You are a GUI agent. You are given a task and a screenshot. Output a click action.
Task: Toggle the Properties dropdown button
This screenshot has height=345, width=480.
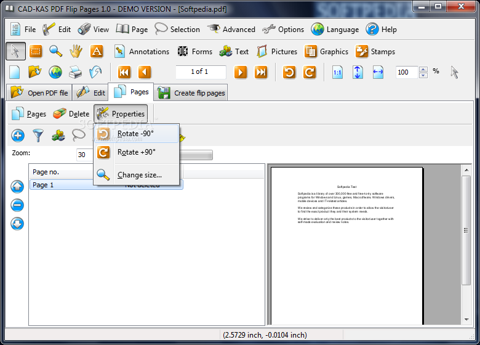pyautogui.click(x=121, y=114)
